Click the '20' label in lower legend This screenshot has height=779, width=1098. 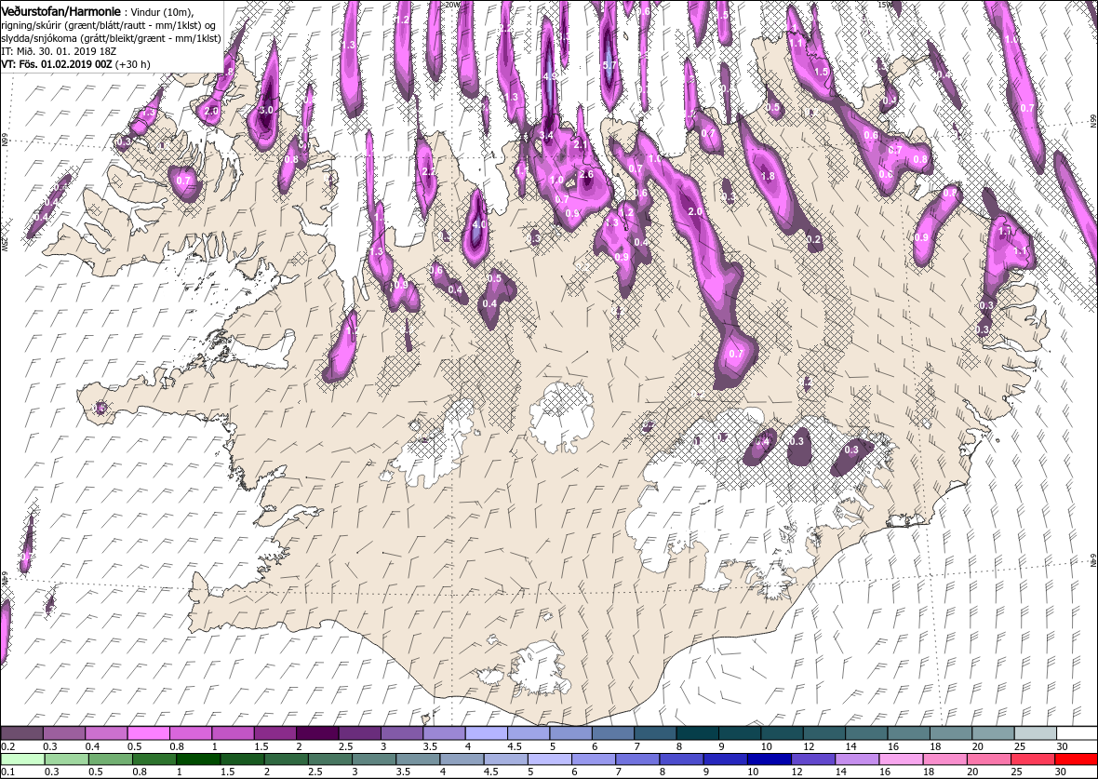click(972, 772)
